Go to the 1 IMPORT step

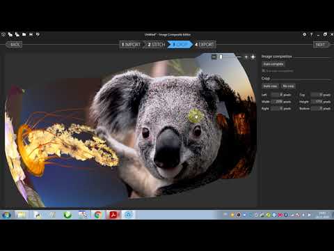(131, 45)
